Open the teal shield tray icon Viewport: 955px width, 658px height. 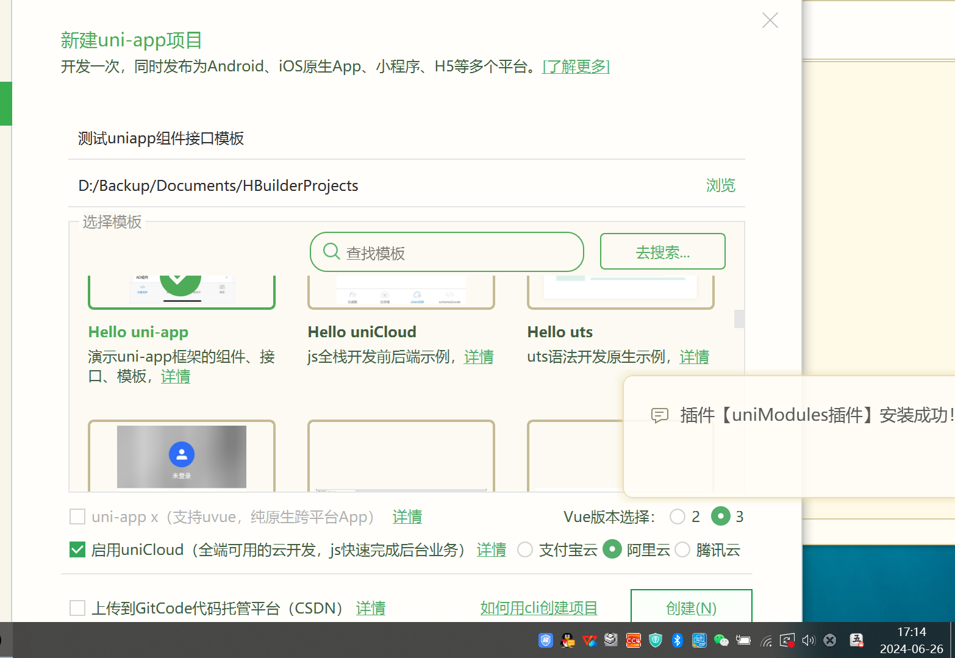tap(656, 640)
